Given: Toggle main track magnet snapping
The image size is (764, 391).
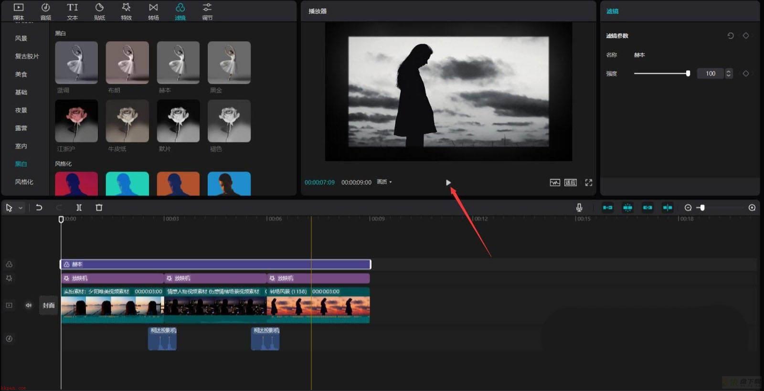Looking at the screenshot, I should 607,207.
